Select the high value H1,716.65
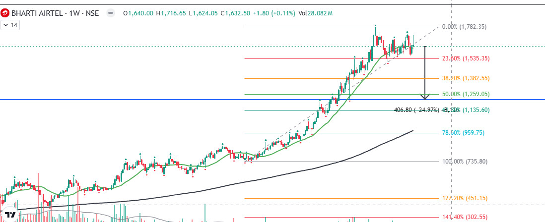 pyautogui.click(x=171, y=13)
